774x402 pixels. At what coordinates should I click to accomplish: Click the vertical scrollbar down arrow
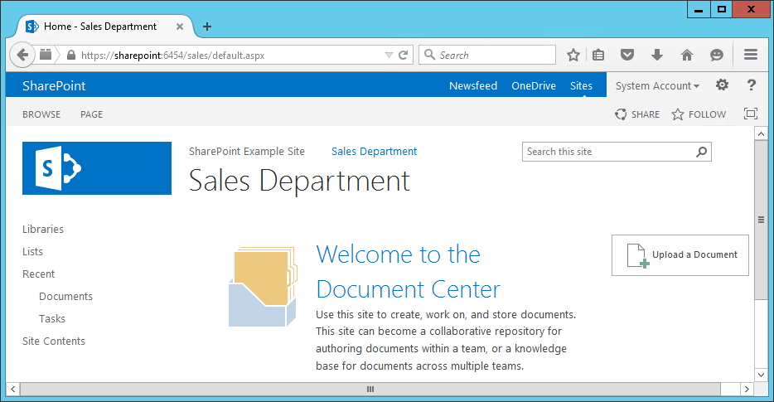pyautogui.click(x=761, y=375)
